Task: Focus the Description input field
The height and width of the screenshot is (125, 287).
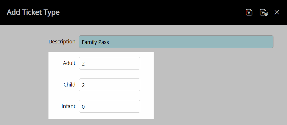Action: [176, 42]
